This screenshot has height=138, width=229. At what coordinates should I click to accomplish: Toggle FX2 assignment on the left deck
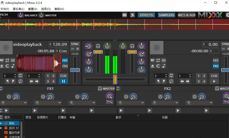point(65,66)
